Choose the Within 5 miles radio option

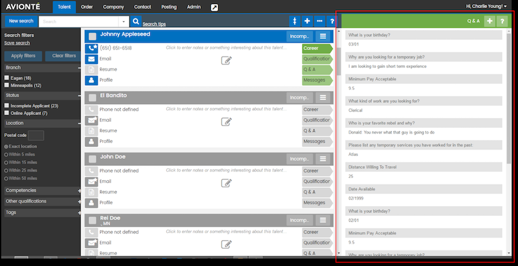pos(6,155)
